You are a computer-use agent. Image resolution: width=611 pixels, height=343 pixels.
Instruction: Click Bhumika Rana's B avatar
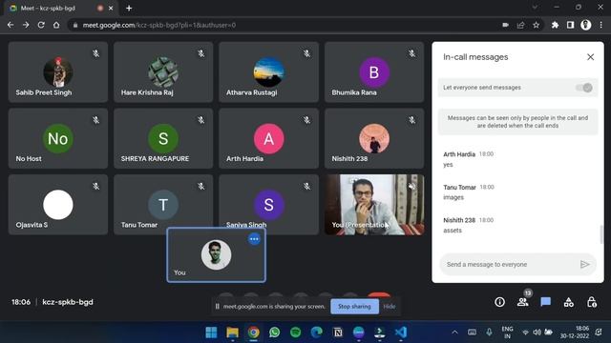374,72
